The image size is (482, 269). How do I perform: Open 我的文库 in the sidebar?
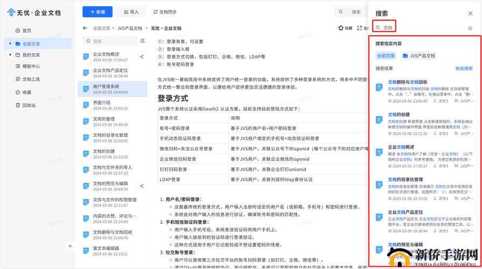coord(31,55)
